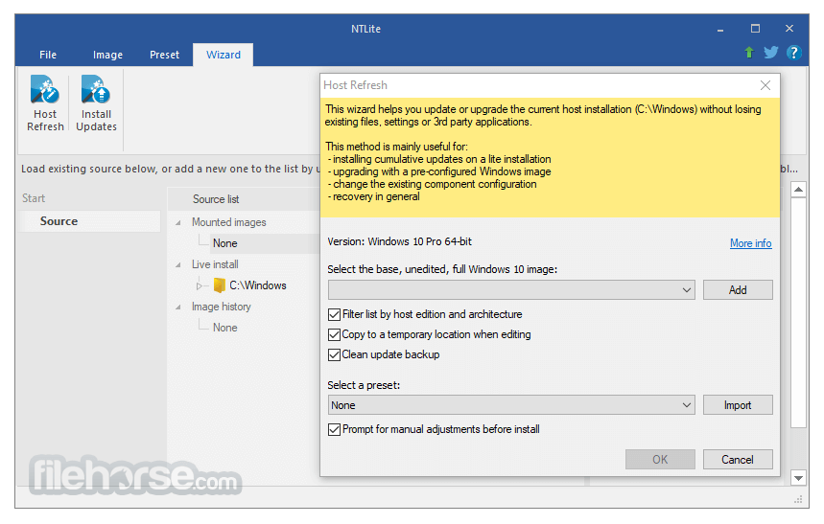This screenshot has width=824, height=524.
Task: Collapse the Live install group
Action: pos(178,264)
